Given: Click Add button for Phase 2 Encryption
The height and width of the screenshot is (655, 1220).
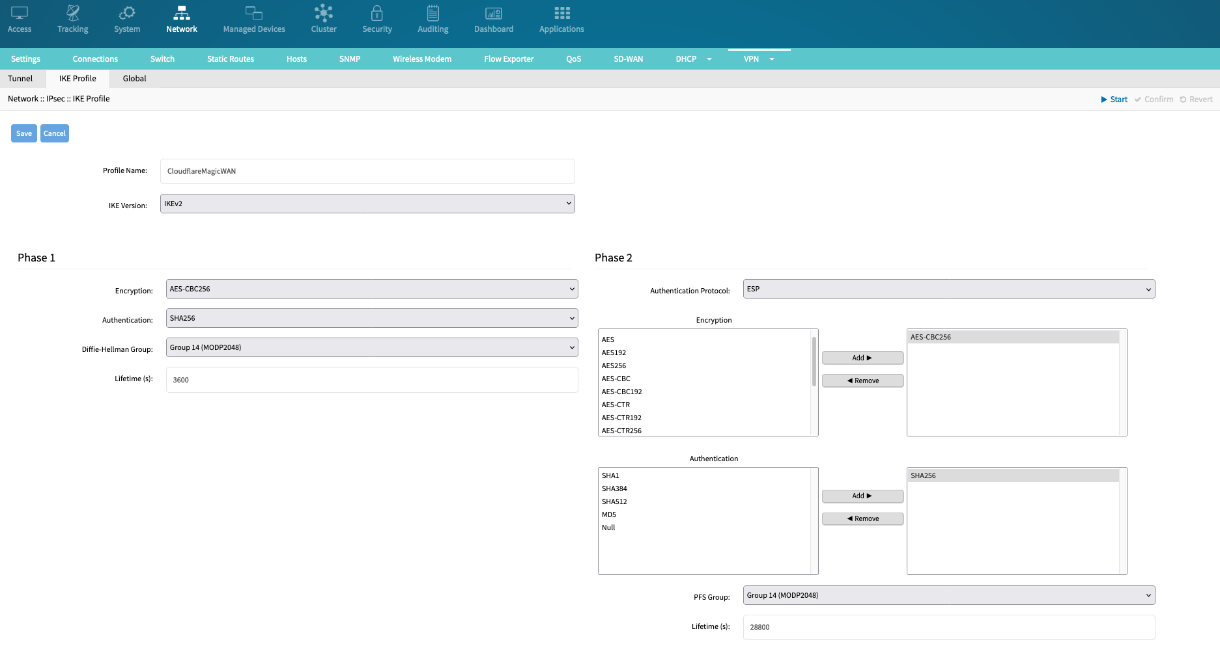Looking at the screenshot, I should tap(862, 358).
